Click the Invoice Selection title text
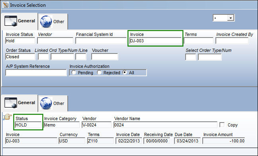Screen dimensions: 258x156 [28, 5]
